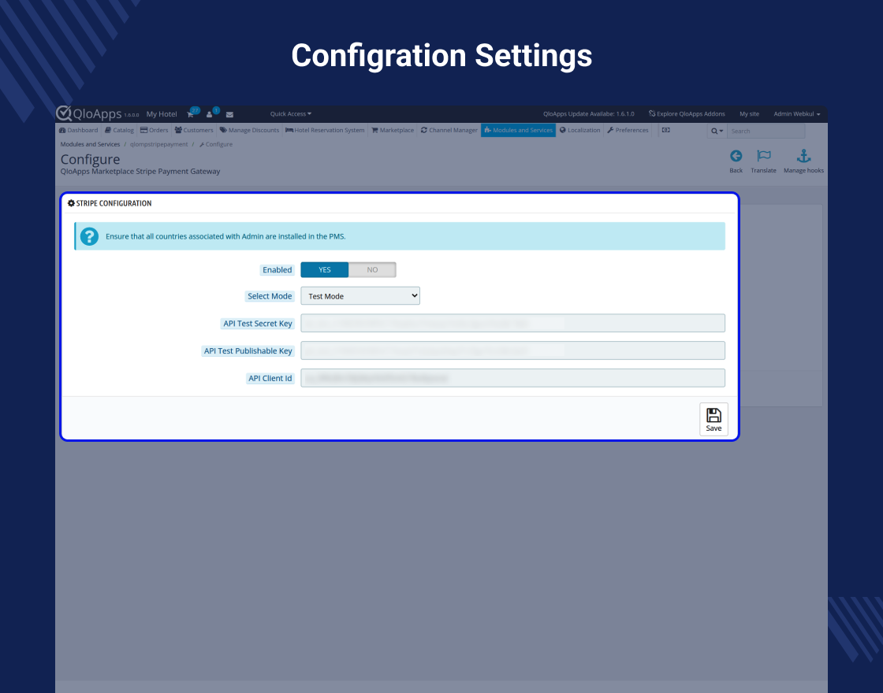Open Explore QloApps Addons link
Image resolution: width=883 pixels, height=693 pixels.
click(687, 113)
